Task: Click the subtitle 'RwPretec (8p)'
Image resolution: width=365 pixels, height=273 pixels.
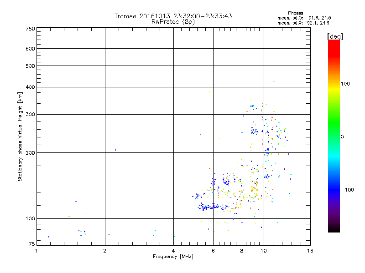Action: point(173,22)
